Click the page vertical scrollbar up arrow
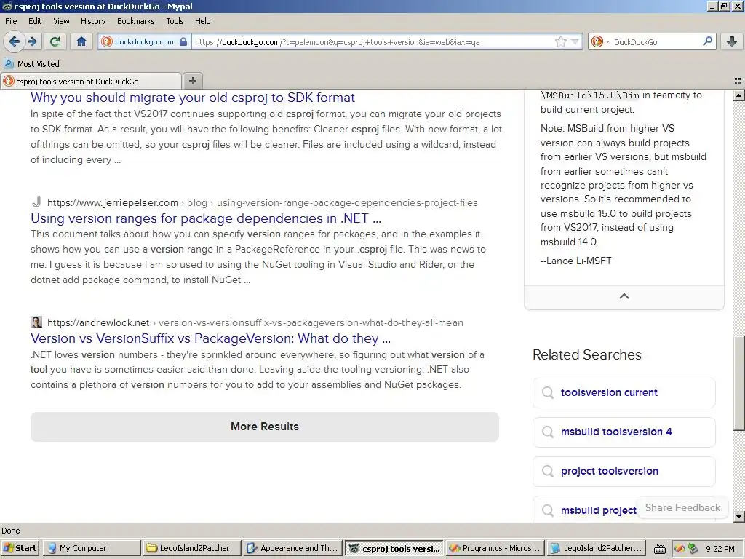Image resolution: width=745 pixels, height=559 pixels. tap(739, 95)
